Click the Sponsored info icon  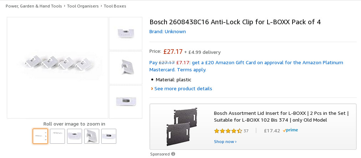[x=173, y=154]
